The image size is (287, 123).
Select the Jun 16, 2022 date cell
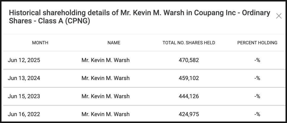click(x=24, y=114)
